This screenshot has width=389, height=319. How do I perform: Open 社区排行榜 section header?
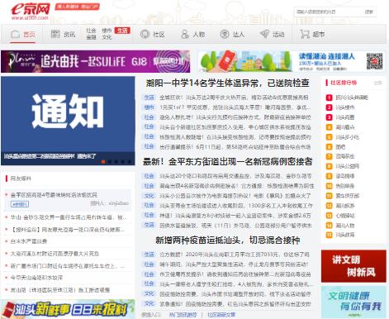point(344,83)
